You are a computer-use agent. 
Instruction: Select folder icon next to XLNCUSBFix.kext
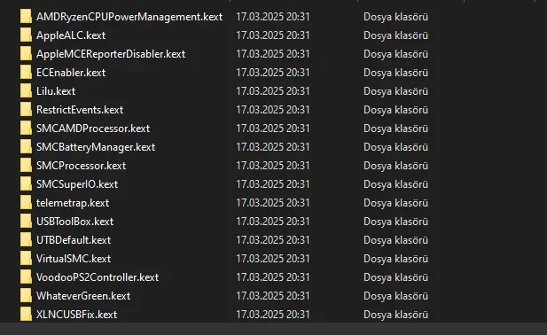(x=26, y=314)
